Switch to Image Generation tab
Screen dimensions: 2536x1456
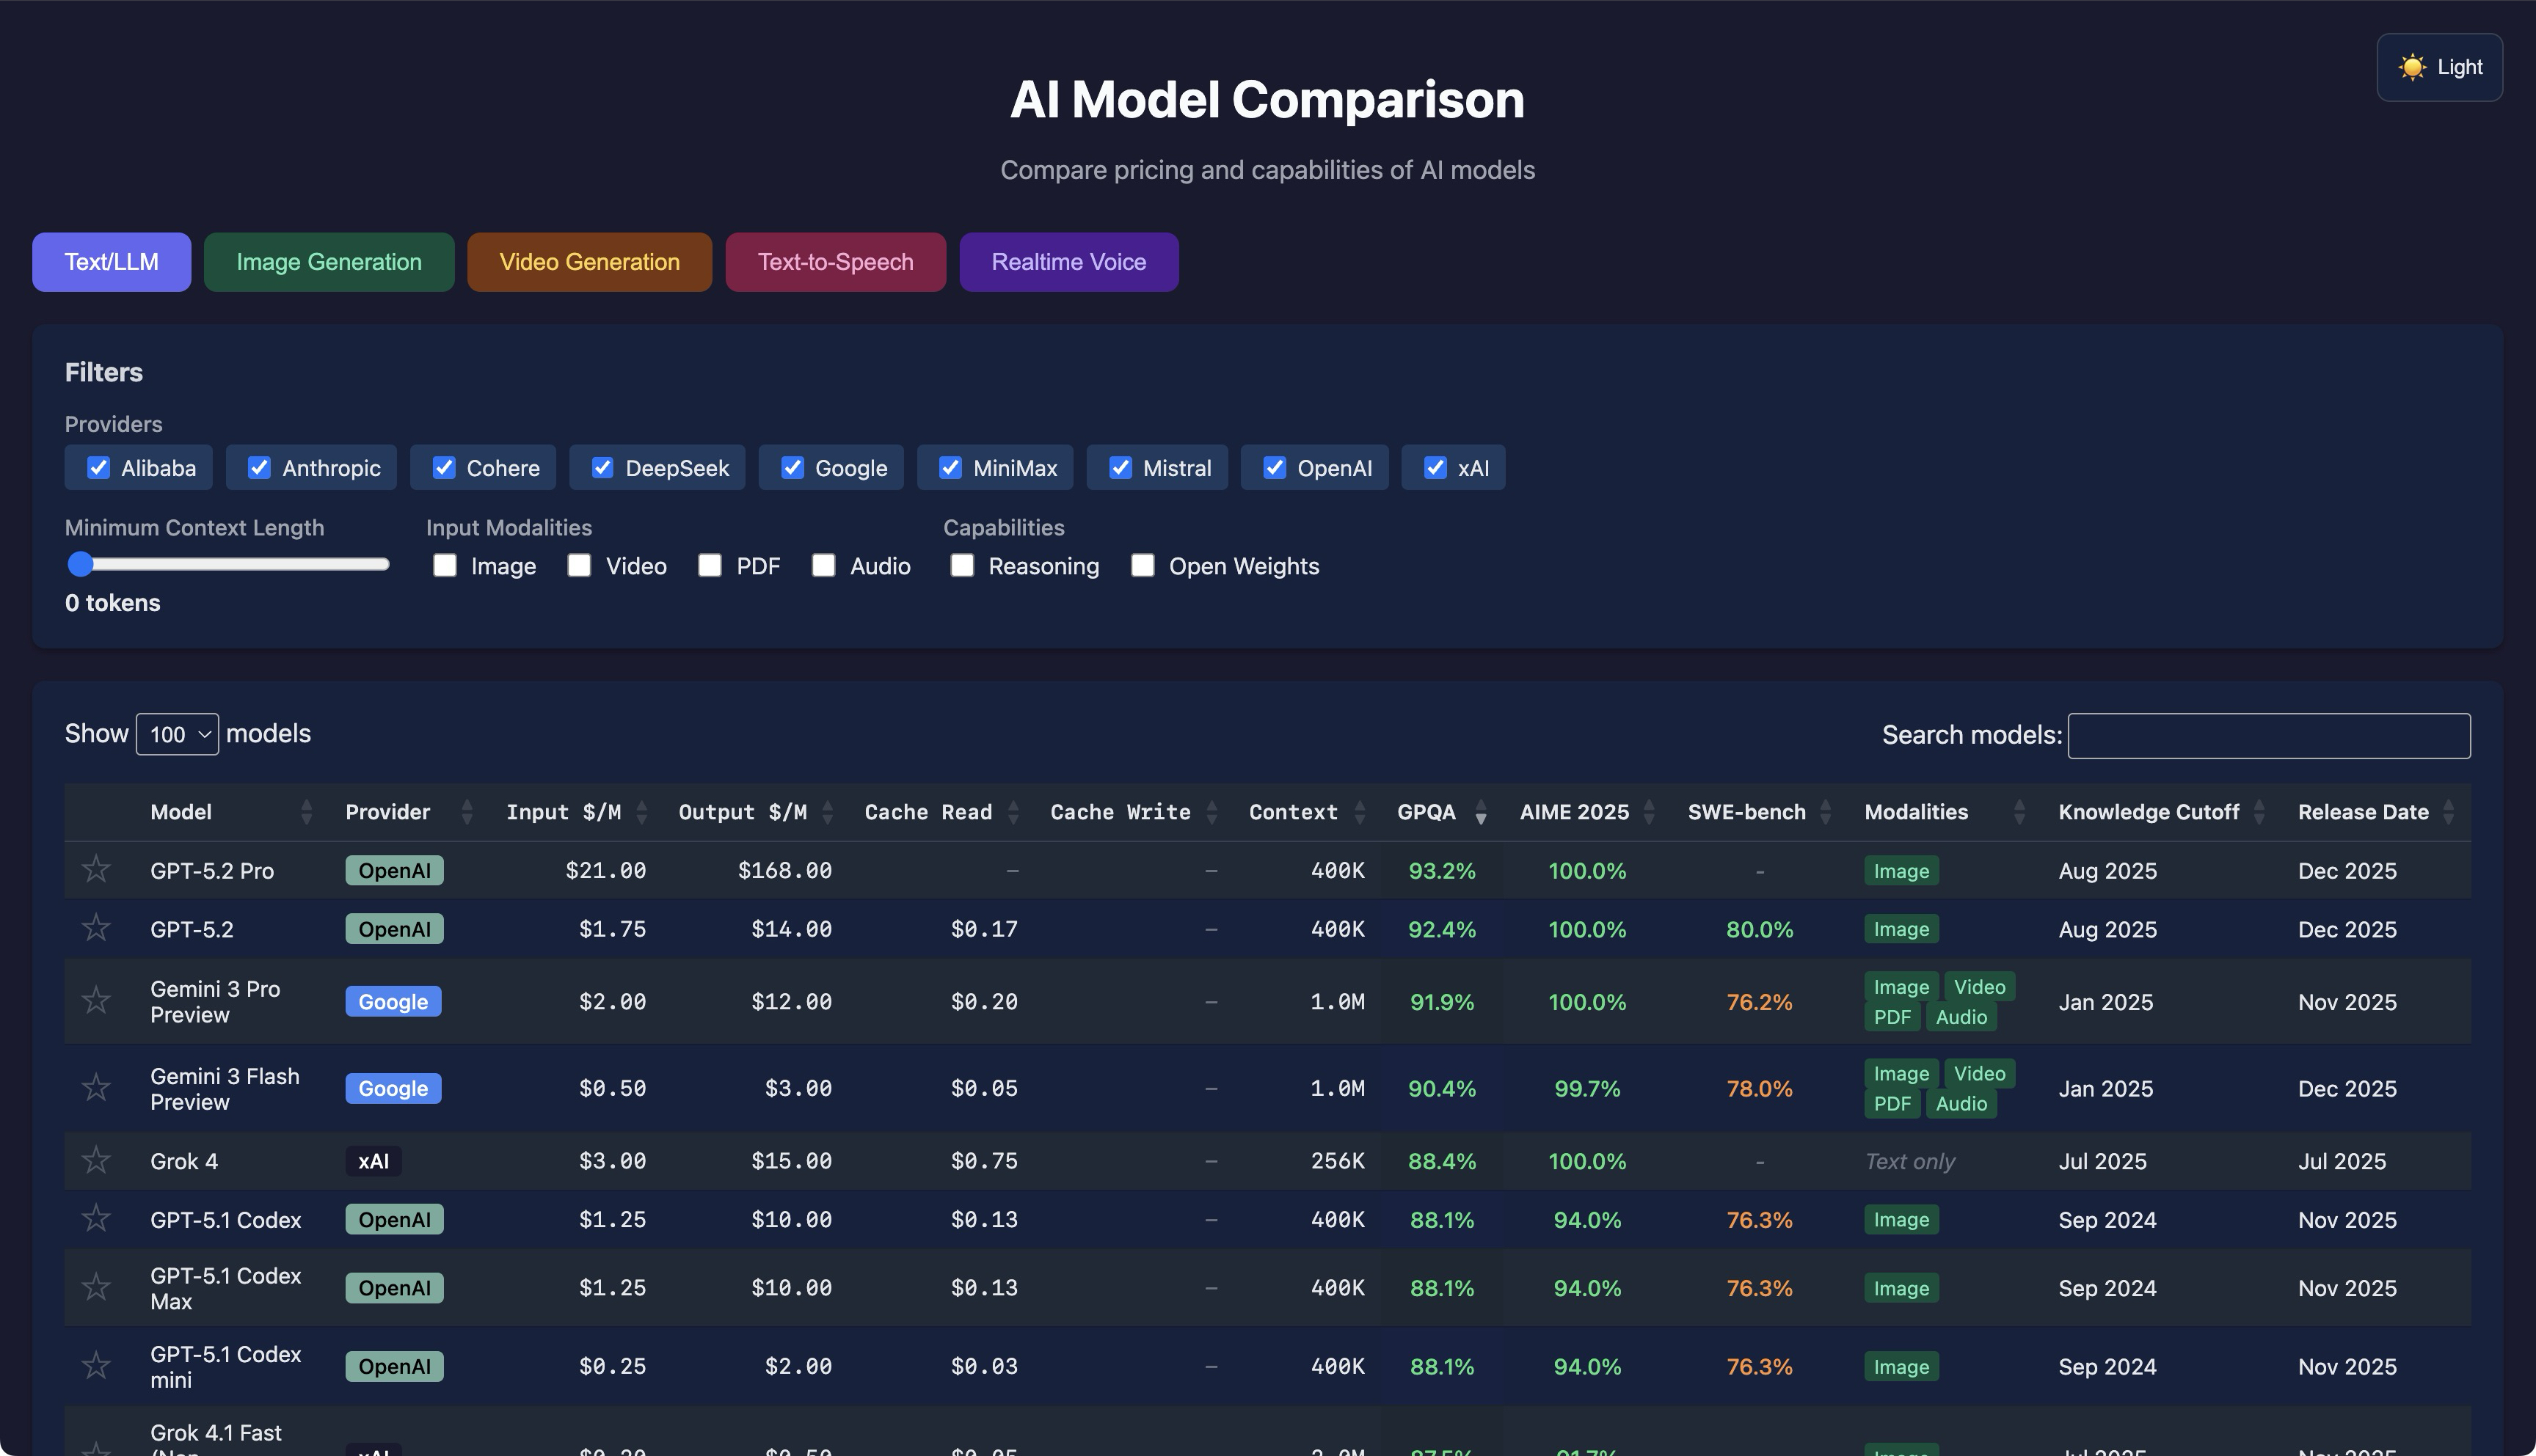(328, 262)
